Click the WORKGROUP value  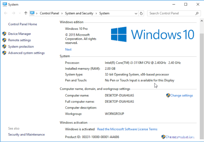tap(115, 114)
